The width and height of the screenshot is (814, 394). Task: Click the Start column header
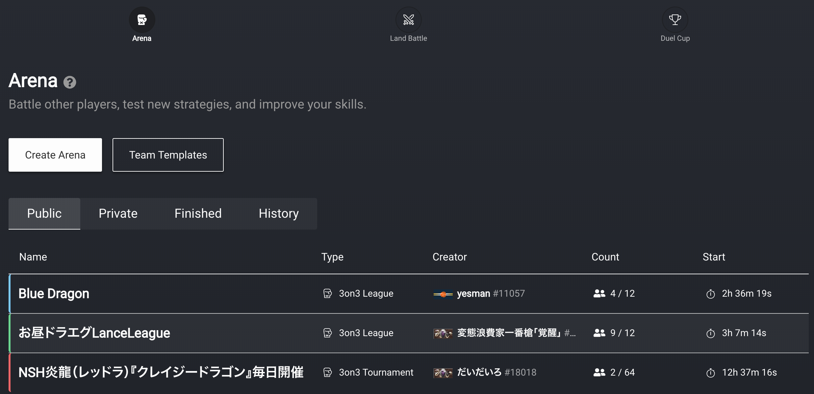point(714,257)
